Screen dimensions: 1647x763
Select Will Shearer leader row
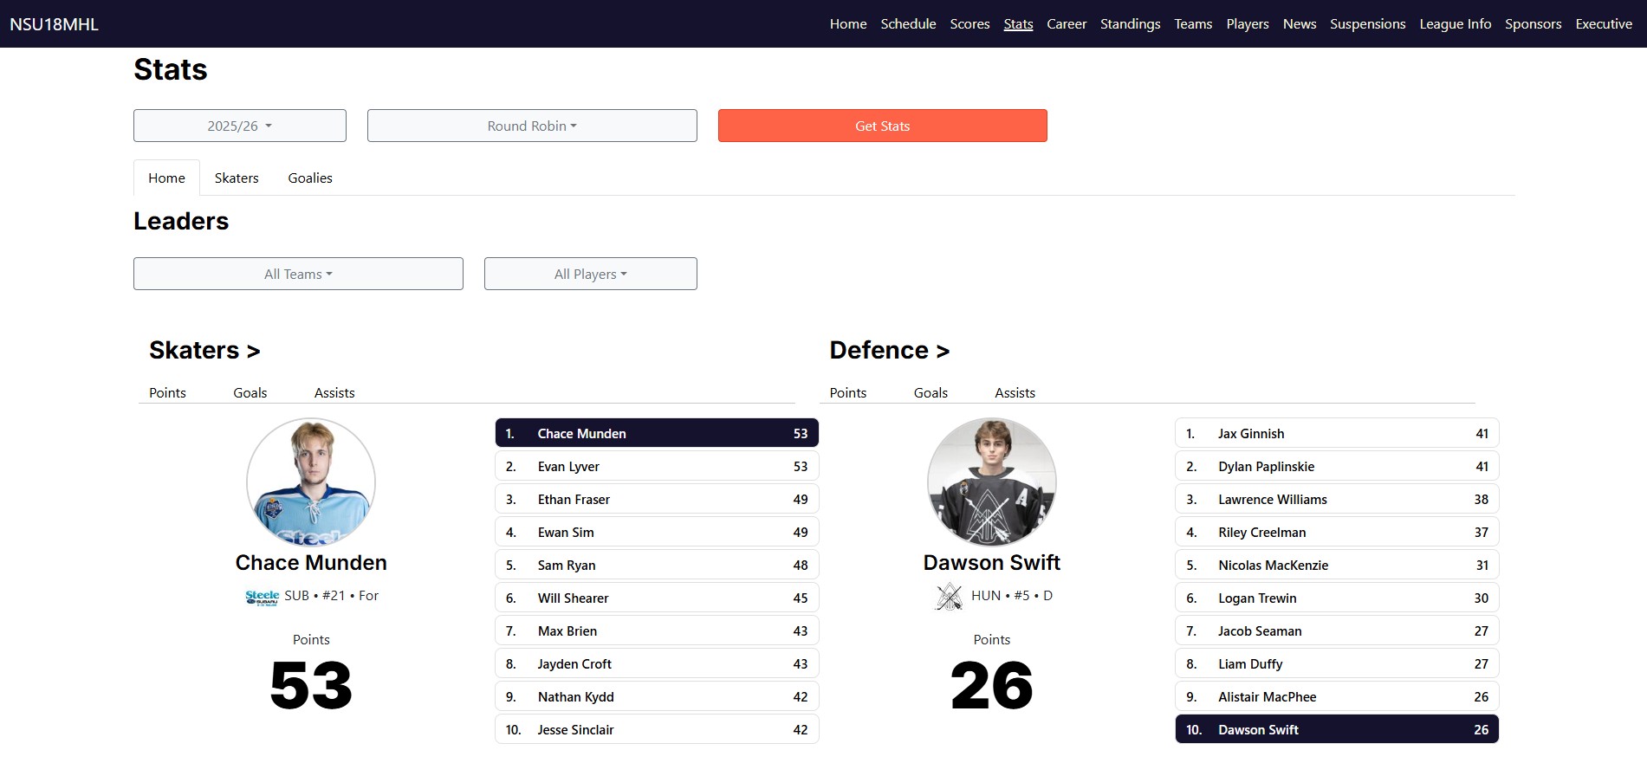click(x=657, y=598)
